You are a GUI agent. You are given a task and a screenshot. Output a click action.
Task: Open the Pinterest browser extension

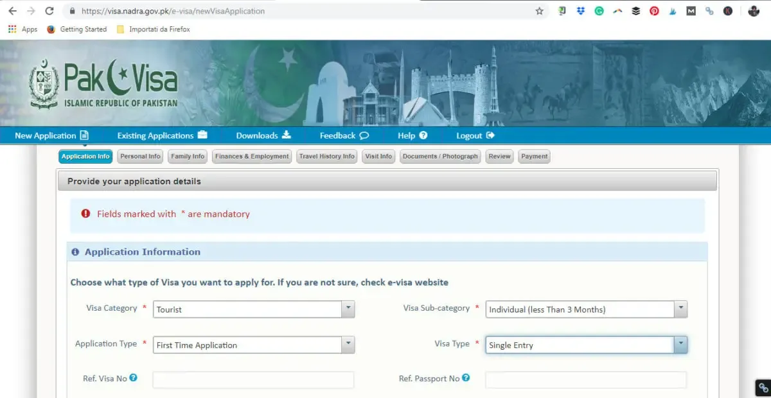click(654, 11)
